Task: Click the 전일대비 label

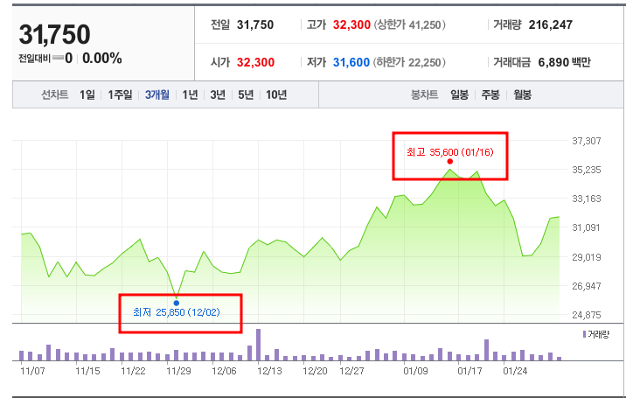Action: tap(34, 59)
